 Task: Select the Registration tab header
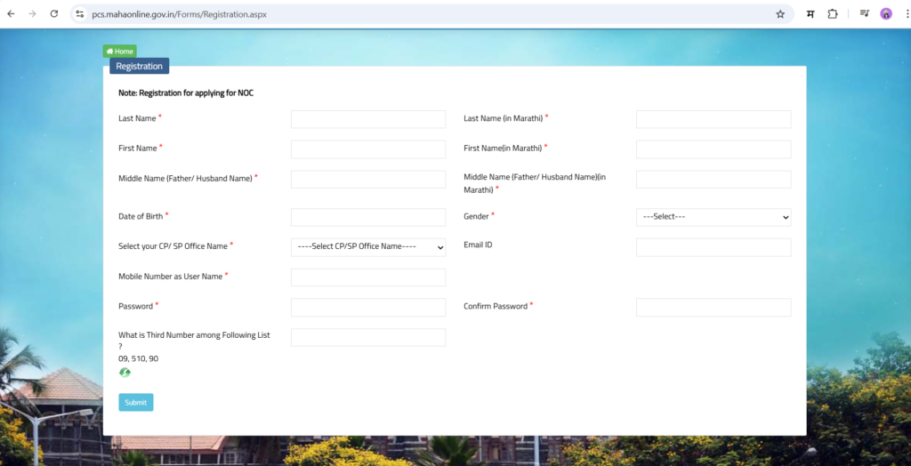[139, 66]
